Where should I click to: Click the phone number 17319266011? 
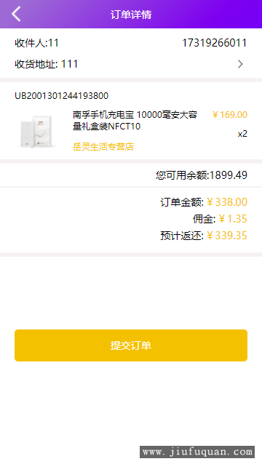[x=215, y=43]
